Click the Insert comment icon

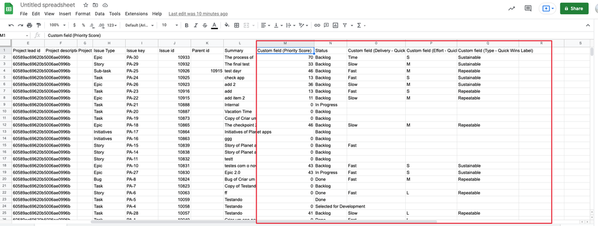coord(326,26)
